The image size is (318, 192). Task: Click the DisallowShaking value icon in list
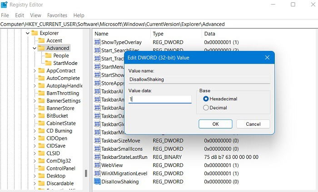click(97, 182)
